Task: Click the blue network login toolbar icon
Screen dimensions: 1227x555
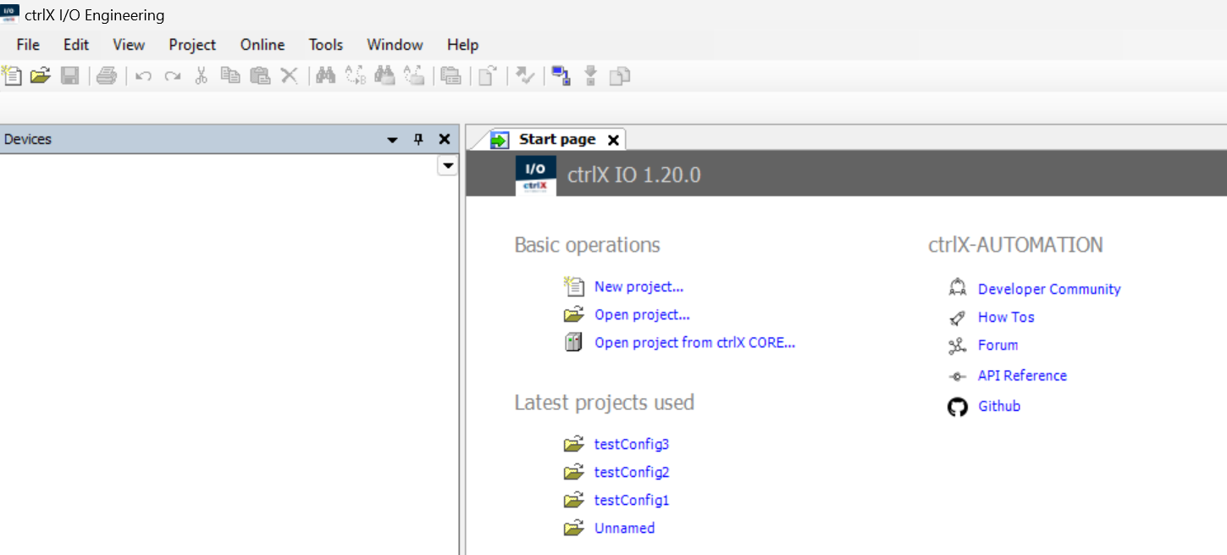Action: coord(561,75)
